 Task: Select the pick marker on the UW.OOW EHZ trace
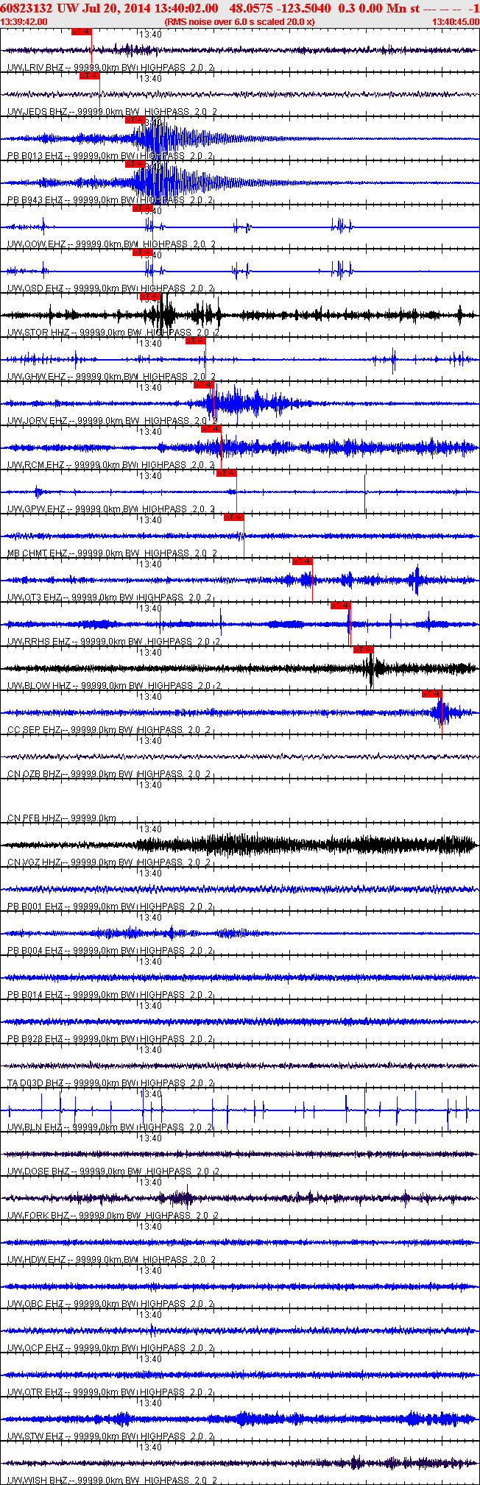[142, 208]
